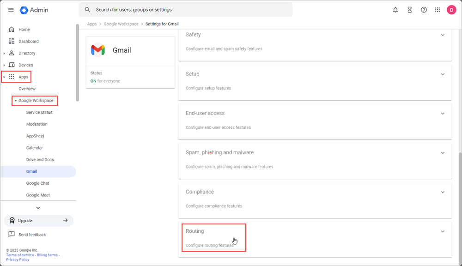Open the Privacy Policy link
Image resolution: width=462 pixels, height=266 pixels.
(x=18, y=260)
